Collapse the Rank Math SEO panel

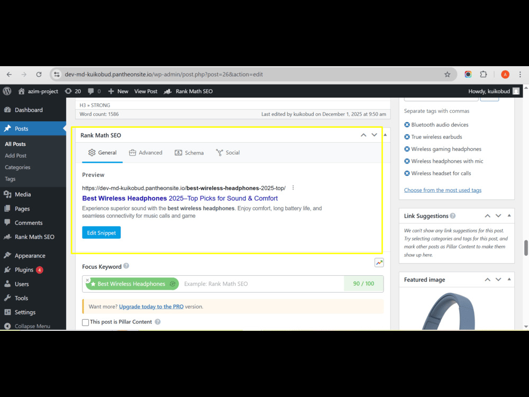[x=385, y=135]
